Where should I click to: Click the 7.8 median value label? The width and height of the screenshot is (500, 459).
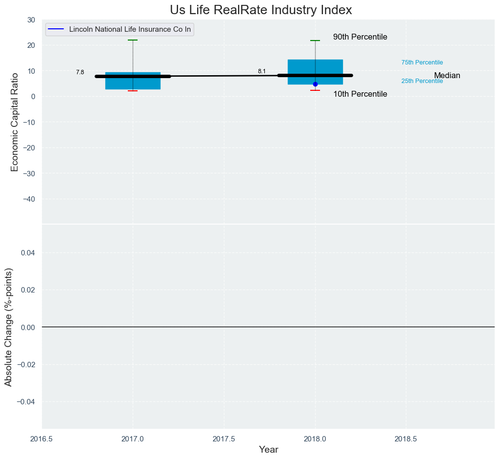80,72
